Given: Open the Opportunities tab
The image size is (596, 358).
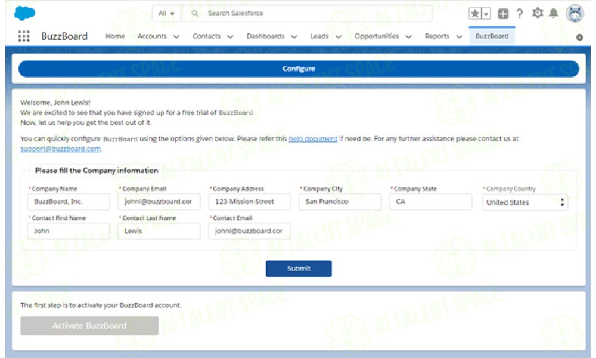Looking at the screenshot, I should click(377, 36).
